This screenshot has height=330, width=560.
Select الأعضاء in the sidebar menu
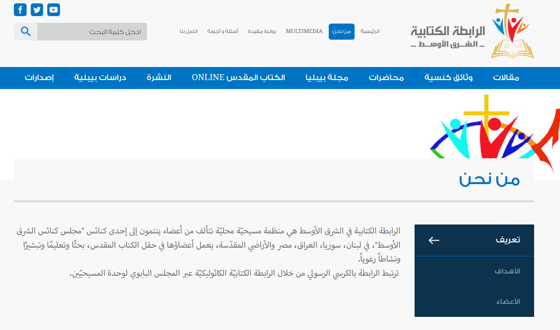click(x=474, y=302)
